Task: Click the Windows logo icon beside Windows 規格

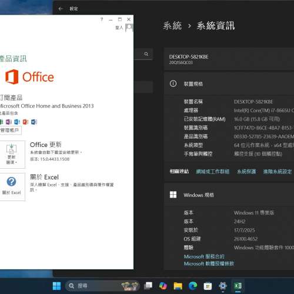Action: [x=173, y=195]
